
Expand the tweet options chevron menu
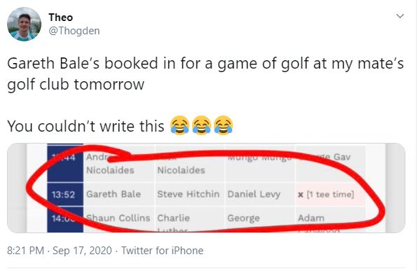pyautogui.click(x=400, y=16)
